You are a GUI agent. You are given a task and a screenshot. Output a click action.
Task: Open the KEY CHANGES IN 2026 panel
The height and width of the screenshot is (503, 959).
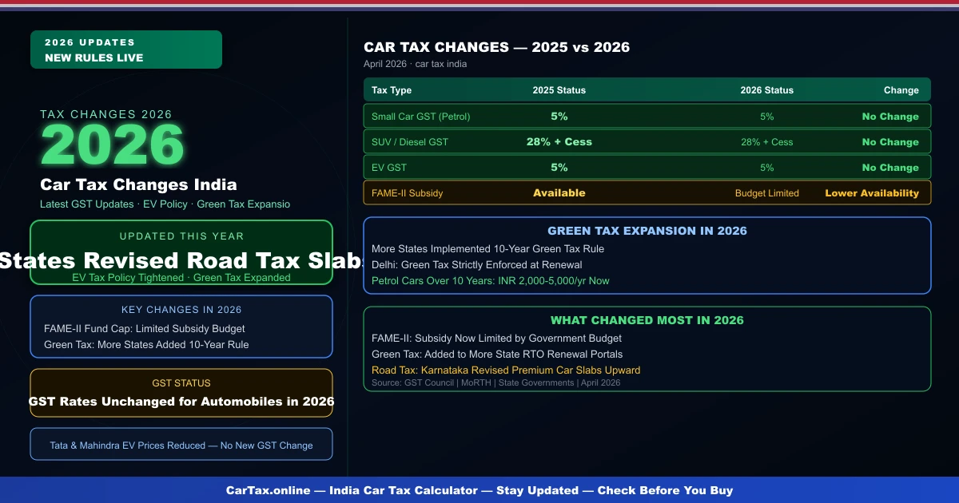181,327
